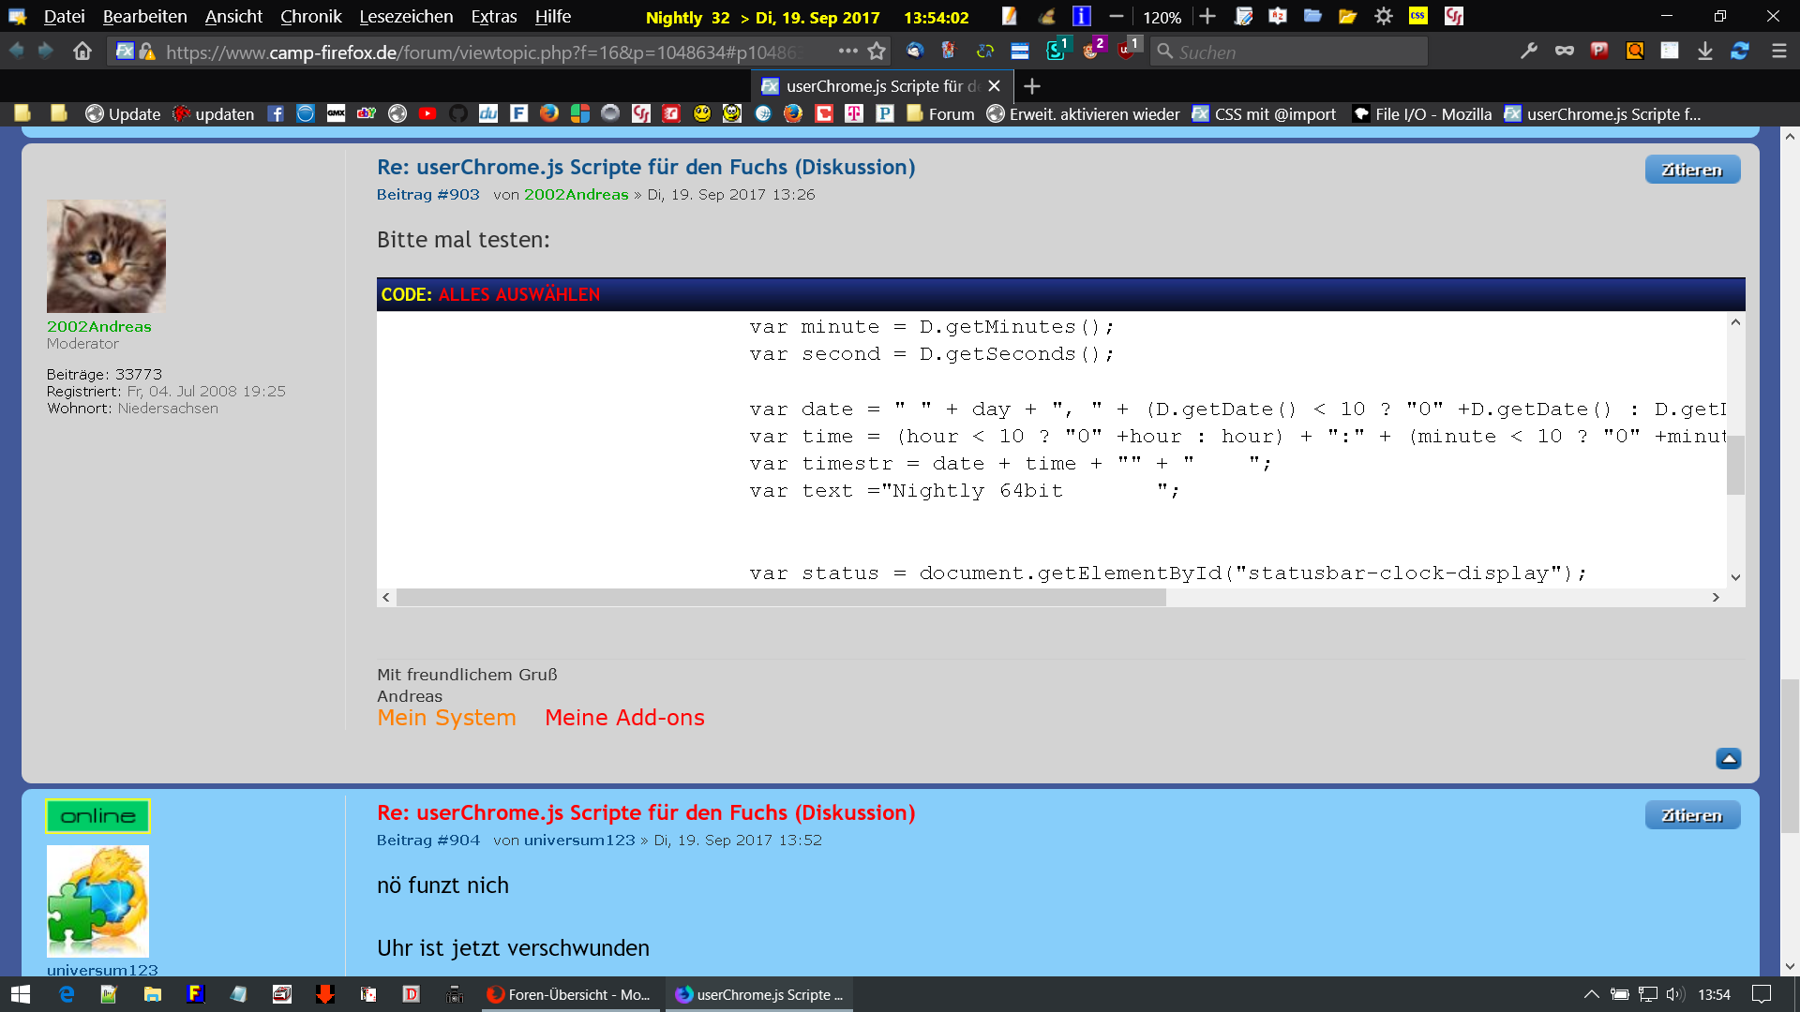The height and width of the screenshot is (1012, 1800).
Task: Click the Home button in navigation bar
Action: click(x=82, y=52)
